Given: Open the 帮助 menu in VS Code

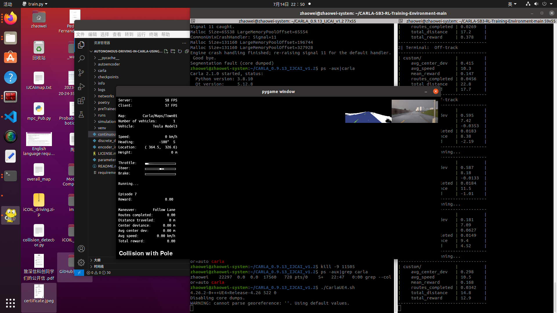Looking at the screenshot, I should [165, 34].
